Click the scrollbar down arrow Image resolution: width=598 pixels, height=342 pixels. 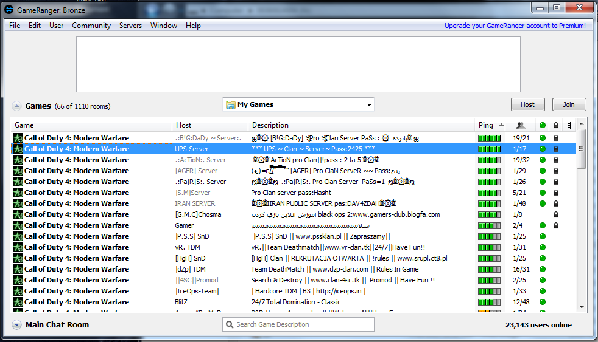coord(581,307)
